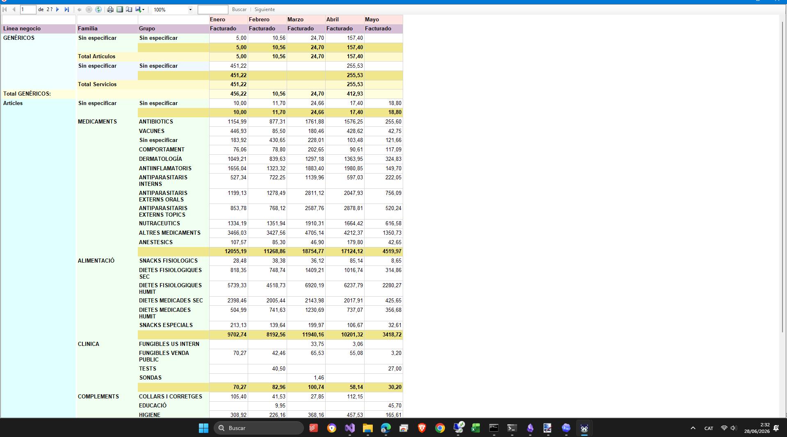Print the report using the printer icon
The width and height of the screenshot is (787, 437).
[110, 9]
